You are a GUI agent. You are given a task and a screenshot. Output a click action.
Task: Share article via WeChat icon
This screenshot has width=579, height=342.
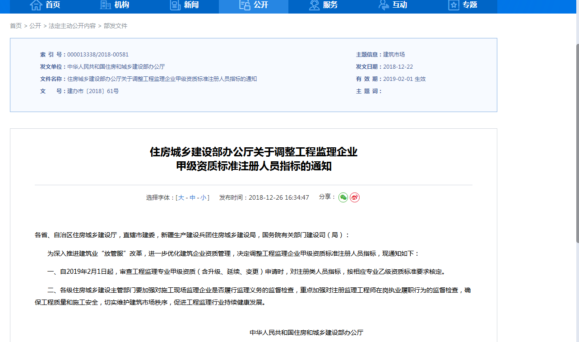point(343,197)
